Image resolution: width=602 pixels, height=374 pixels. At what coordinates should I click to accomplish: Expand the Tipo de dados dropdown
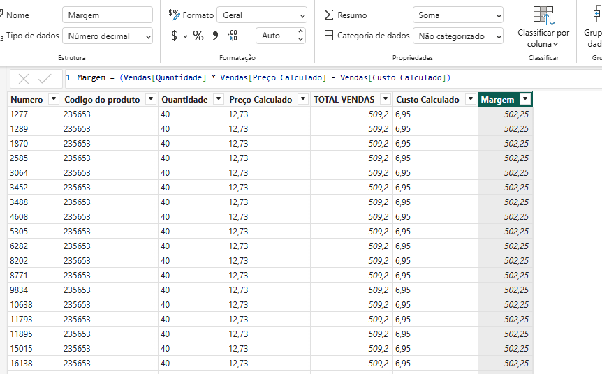coord(107,36)
